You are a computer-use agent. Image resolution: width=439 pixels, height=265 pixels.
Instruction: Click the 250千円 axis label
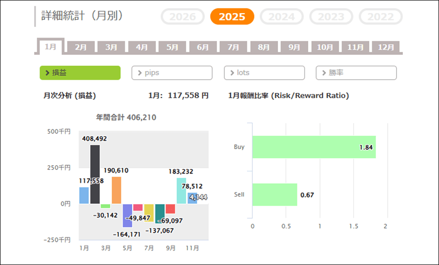[x=59, y=168]
